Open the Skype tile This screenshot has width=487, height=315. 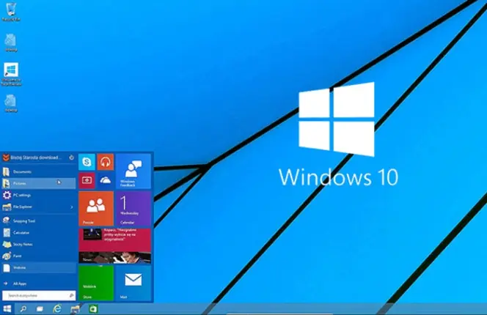point(87,162)
